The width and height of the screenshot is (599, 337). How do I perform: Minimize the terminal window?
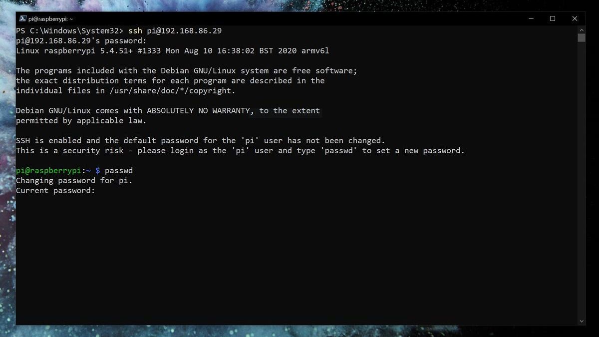click(531, 18)
